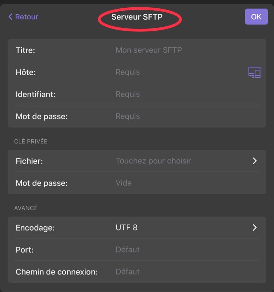Viewport: 274px width, 292px height.
Task: Click the chevron arrow on the Encodage row
Action: click(x=255, y=228)
